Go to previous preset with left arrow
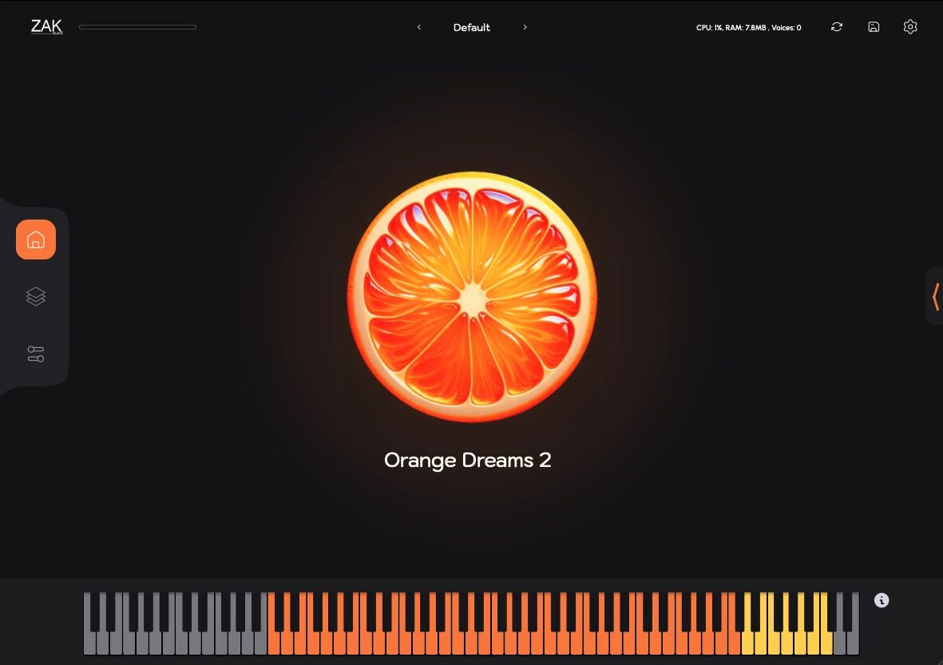 tap(418, 27)
